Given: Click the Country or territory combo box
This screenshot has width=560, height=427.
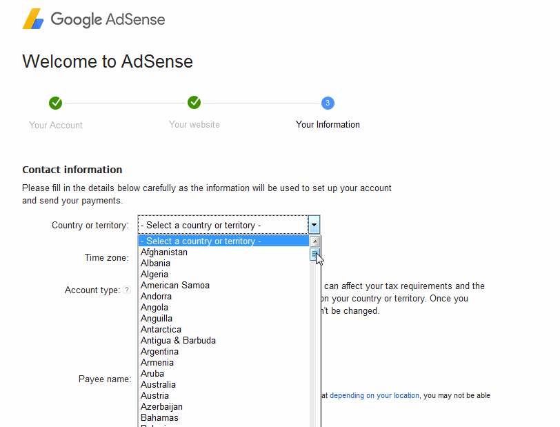Looking at the screenshot, I should 228,225.
